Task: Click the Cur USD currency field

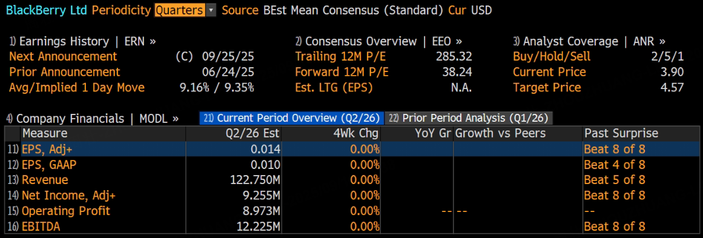Action: 470,10
